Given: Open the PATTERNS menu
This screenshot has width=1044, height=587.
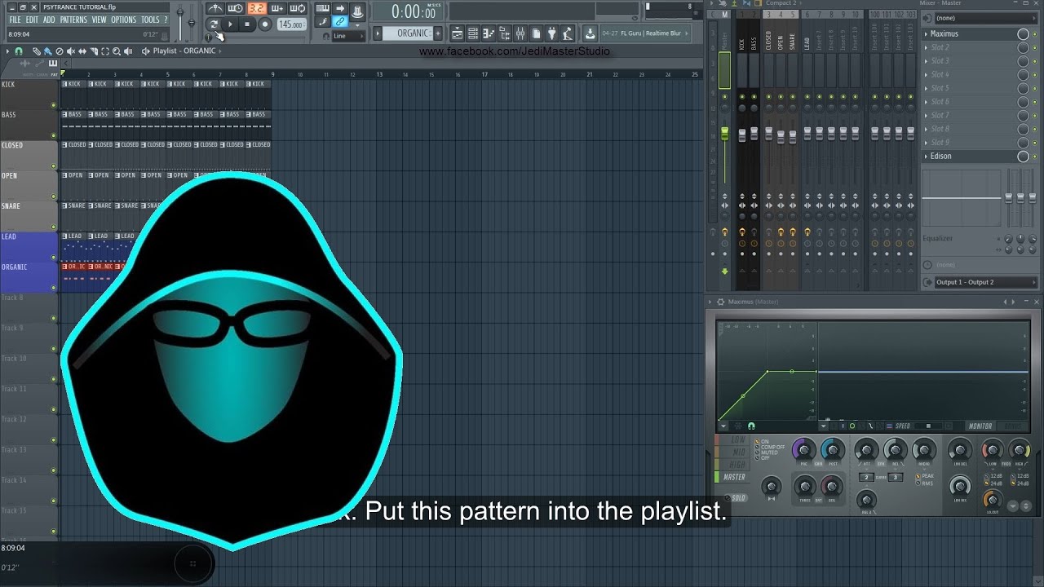Looking at the screenshot, I should coord(73,20).
